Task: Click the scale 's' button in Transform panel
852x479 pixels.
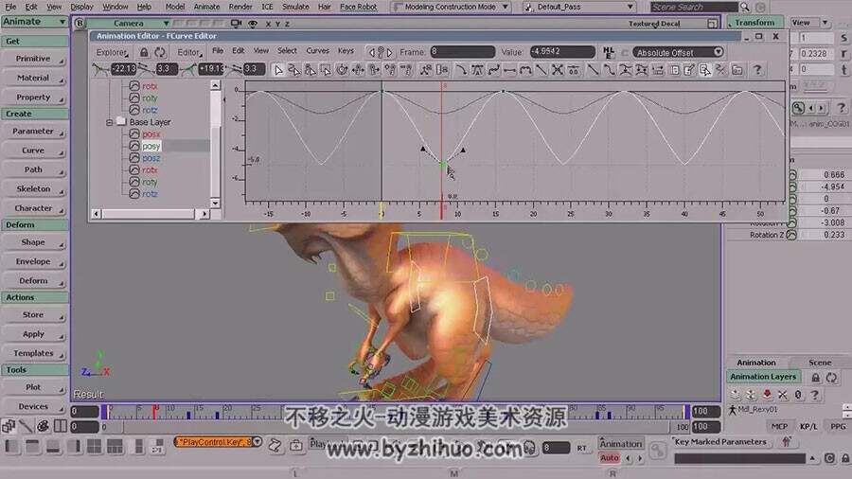Action: (843, 38)
